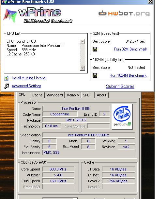Click the save icon in 32M speed test
The width and height of the screenshot is (167, 199).
95,49
